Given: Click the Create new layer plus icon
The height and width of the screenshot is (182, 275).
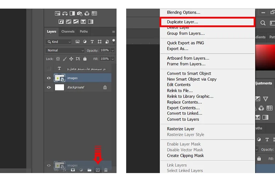Looking at the screenshot, I should click(x=98, y=170).
